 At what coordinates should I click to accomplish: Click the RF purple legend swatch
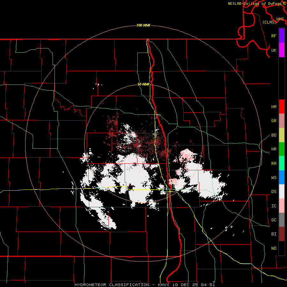pos(282,36)
